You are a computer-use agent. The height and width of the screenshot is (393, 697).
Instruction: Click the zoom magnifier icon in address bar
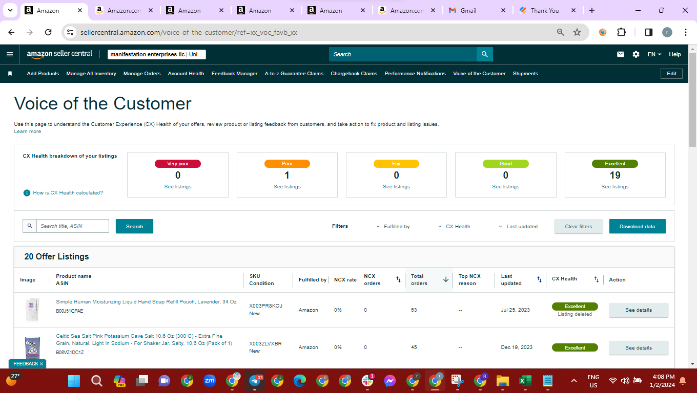click(561, 32)
